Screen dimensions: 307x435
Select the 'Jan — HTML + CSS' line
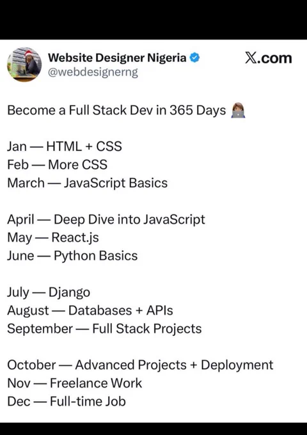pos(65,146)
